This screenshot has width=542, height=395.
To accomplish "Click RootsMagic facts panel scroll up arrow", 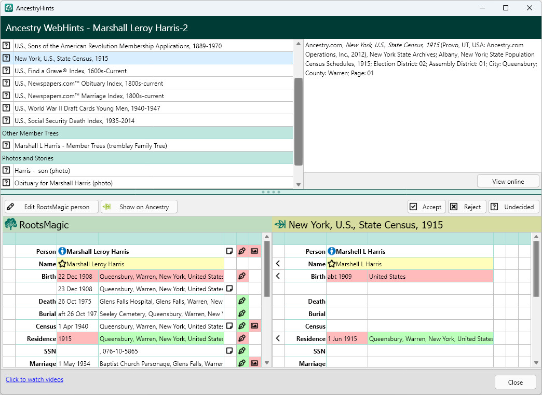I will click(x=266, y=237).
